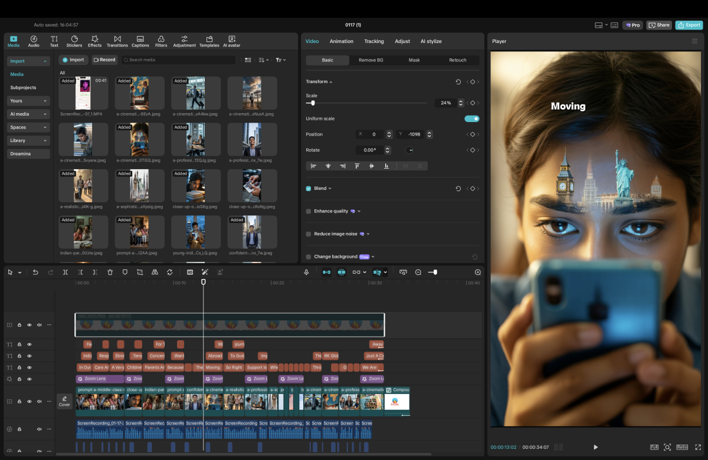Click the Record button in media panel

click(104, 60)
